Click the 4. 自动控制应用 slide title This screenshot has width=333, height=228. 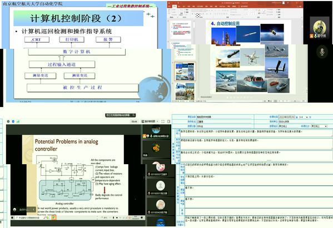click(225, 23)
